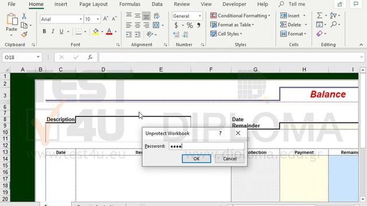Viewport: 367px width, 206px height.
Task: Click Cancel in Unprotect Workbook dialog
Action: [x=229, y=159]
